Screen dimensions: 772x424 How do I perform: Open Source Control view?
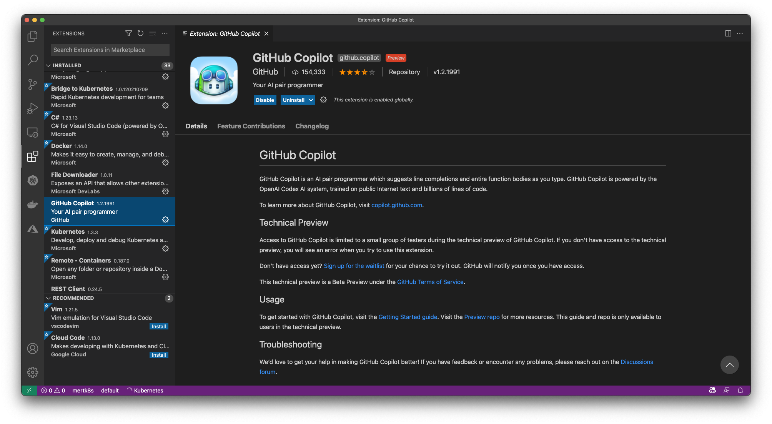(33, 84)
